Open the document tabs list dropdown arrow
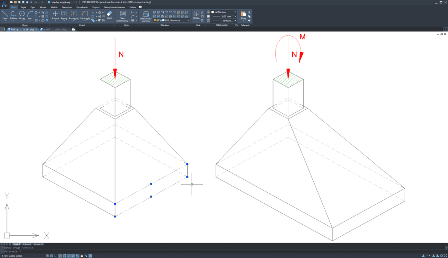448x258 pixels. [x=4, y=29]
